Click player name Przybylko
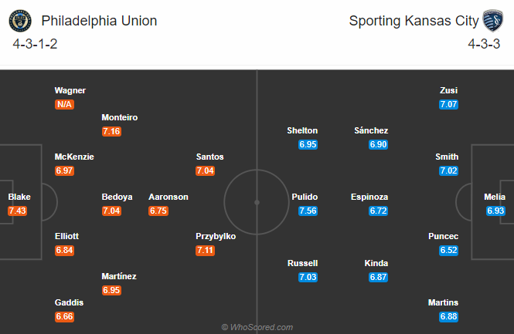Viewport: 514px width, 334px height. click(x=216, y=236)
